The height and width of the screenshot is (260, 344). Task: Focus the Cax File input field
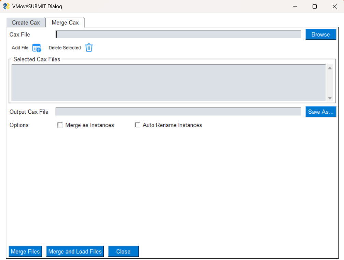tap(178, 34)
